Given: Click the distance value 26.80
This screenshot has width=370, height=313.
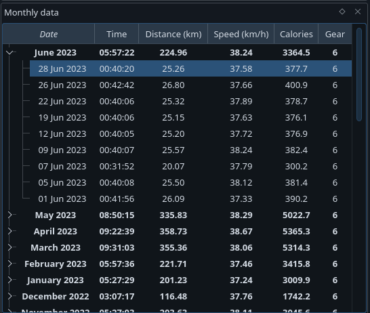Looking at the screenshot, I should (x=173, y=85).
